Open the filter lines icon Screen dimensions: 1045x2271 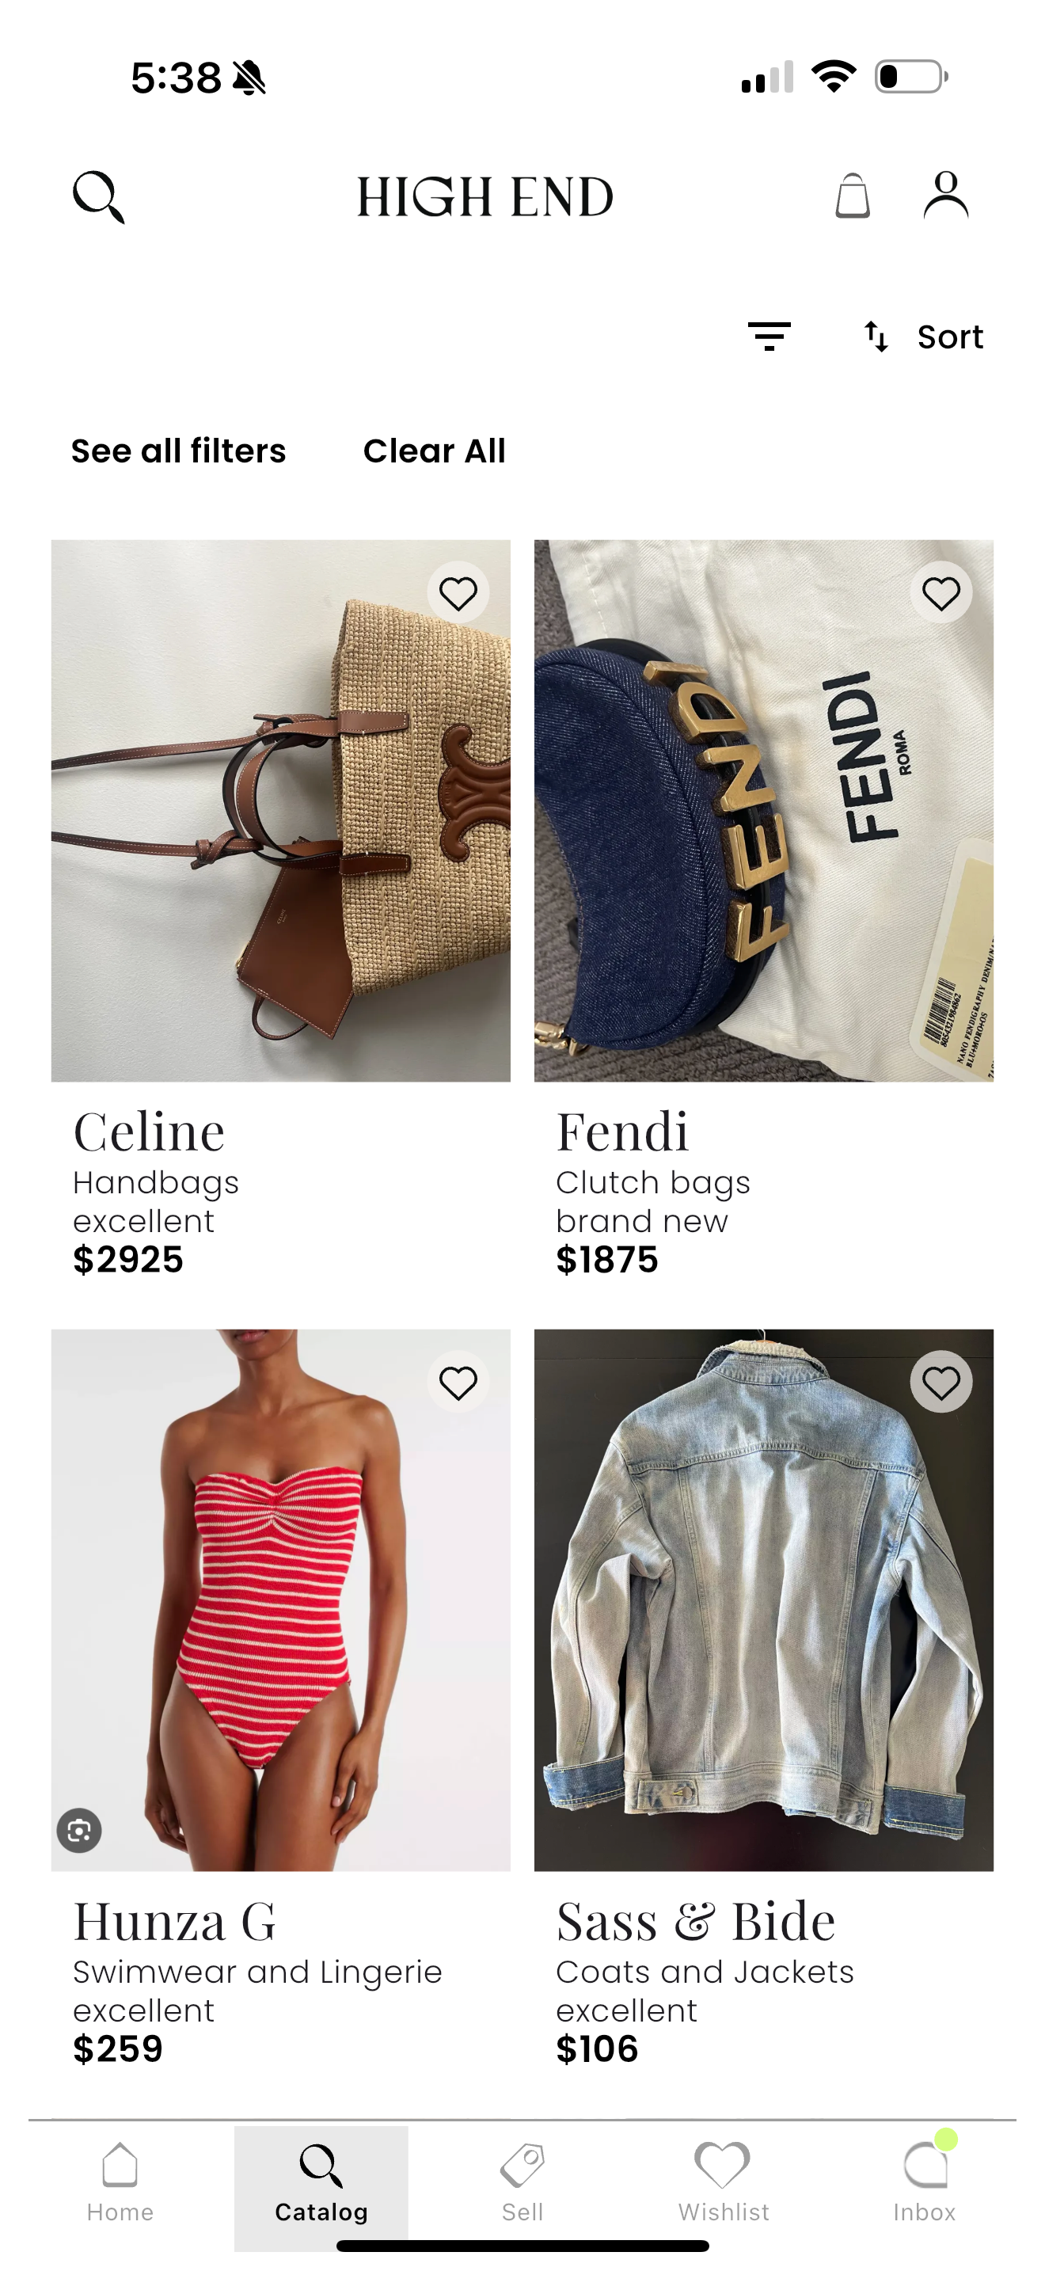coord(769,337)
